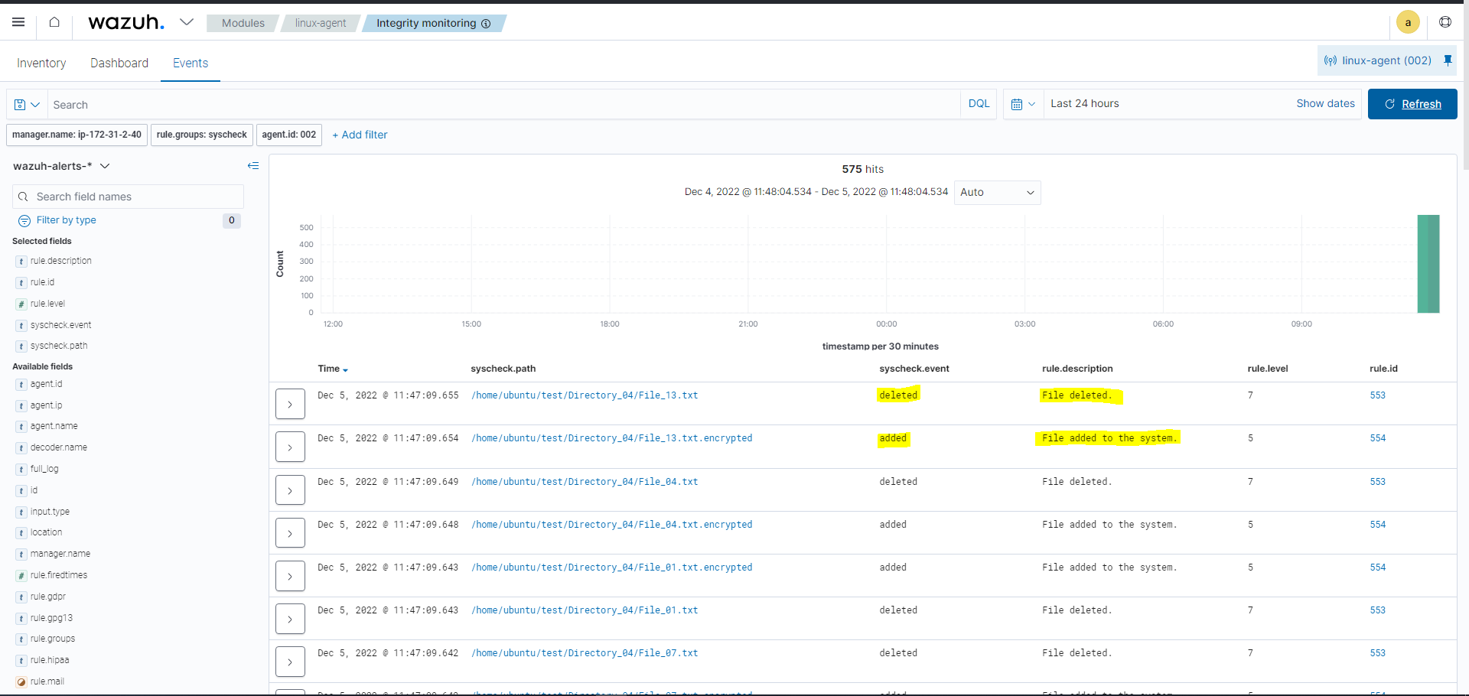This screenshot has width=1469, height=696.
Task: Click the manager.name filter pill
Action: 76,135
